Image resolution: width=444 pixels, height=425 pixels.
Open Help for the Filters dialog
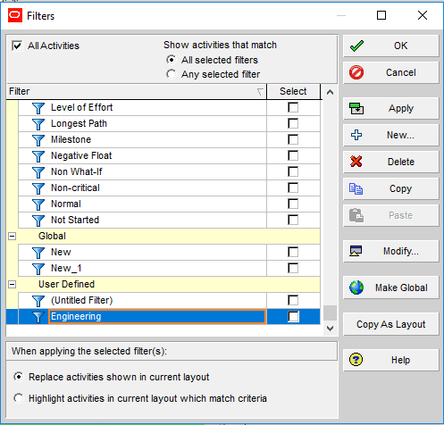(x=391, y=360)
